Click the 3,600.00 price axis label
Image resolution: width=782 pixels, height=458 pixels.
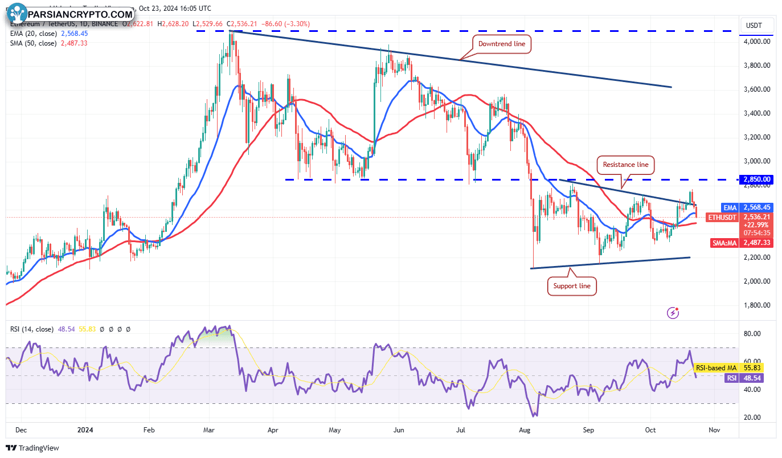pyautogui.click(x=757, y=89)
